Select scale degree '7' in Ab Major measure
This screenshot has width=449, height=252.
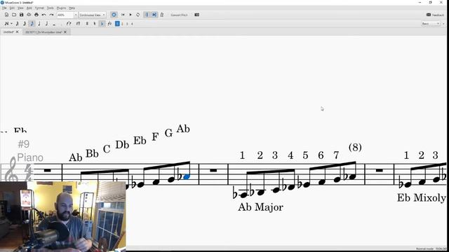[336, 155]
